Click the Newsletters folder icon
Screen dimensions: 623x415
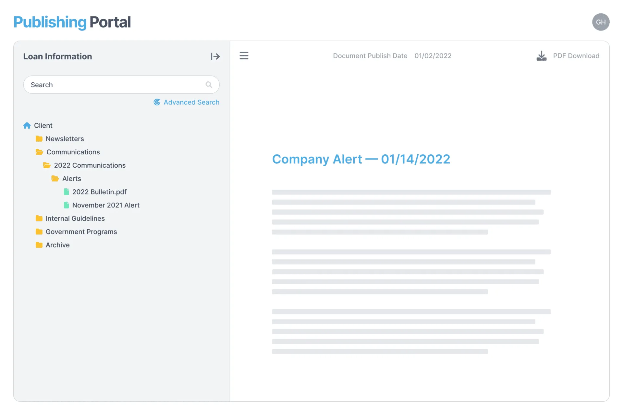(39, 139)
